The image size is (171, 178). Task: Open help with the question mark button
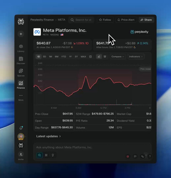[150, 156]
